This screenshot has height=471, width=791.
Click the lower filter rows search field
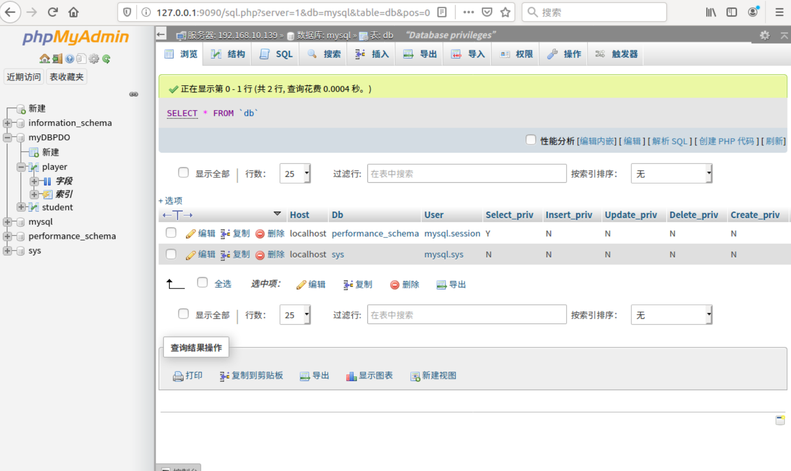point(467,315)
